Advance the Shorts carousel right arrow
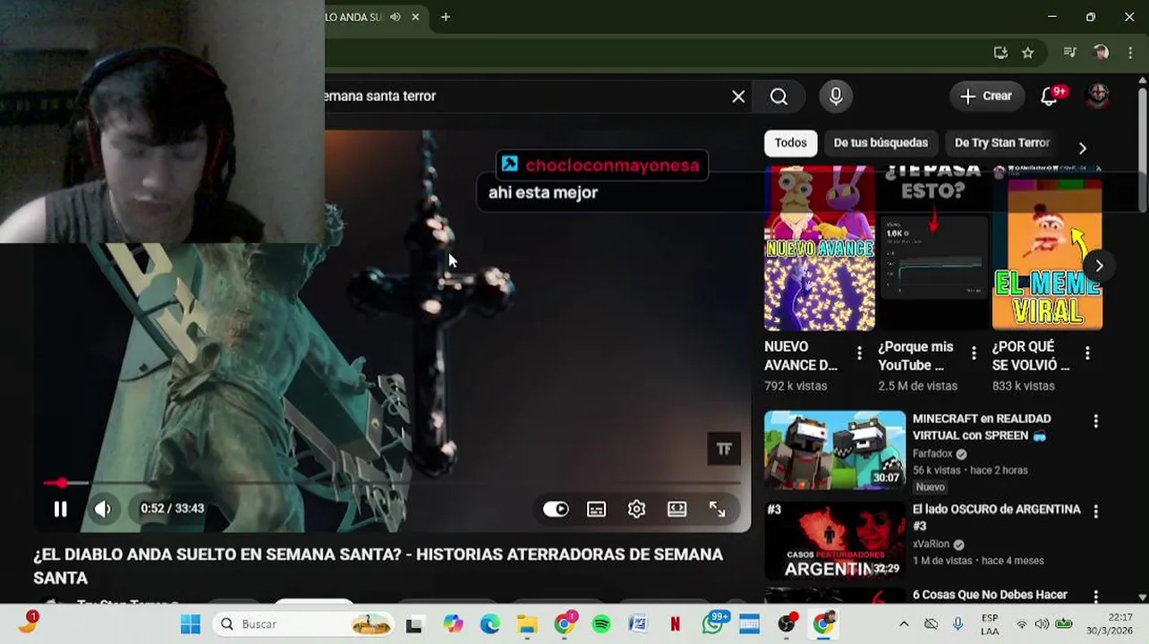This screenshot has height=644, width=1149. [x=1099, y=266]
